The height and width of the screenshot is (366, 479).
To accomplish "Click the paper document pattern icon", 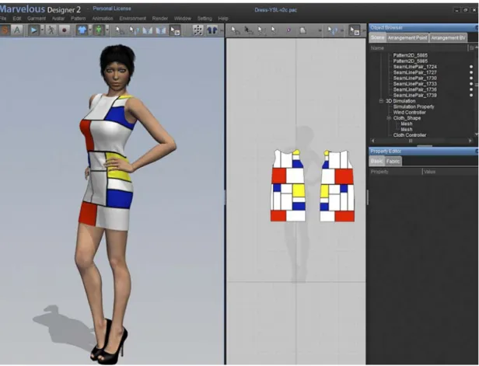I will [302, 30].
